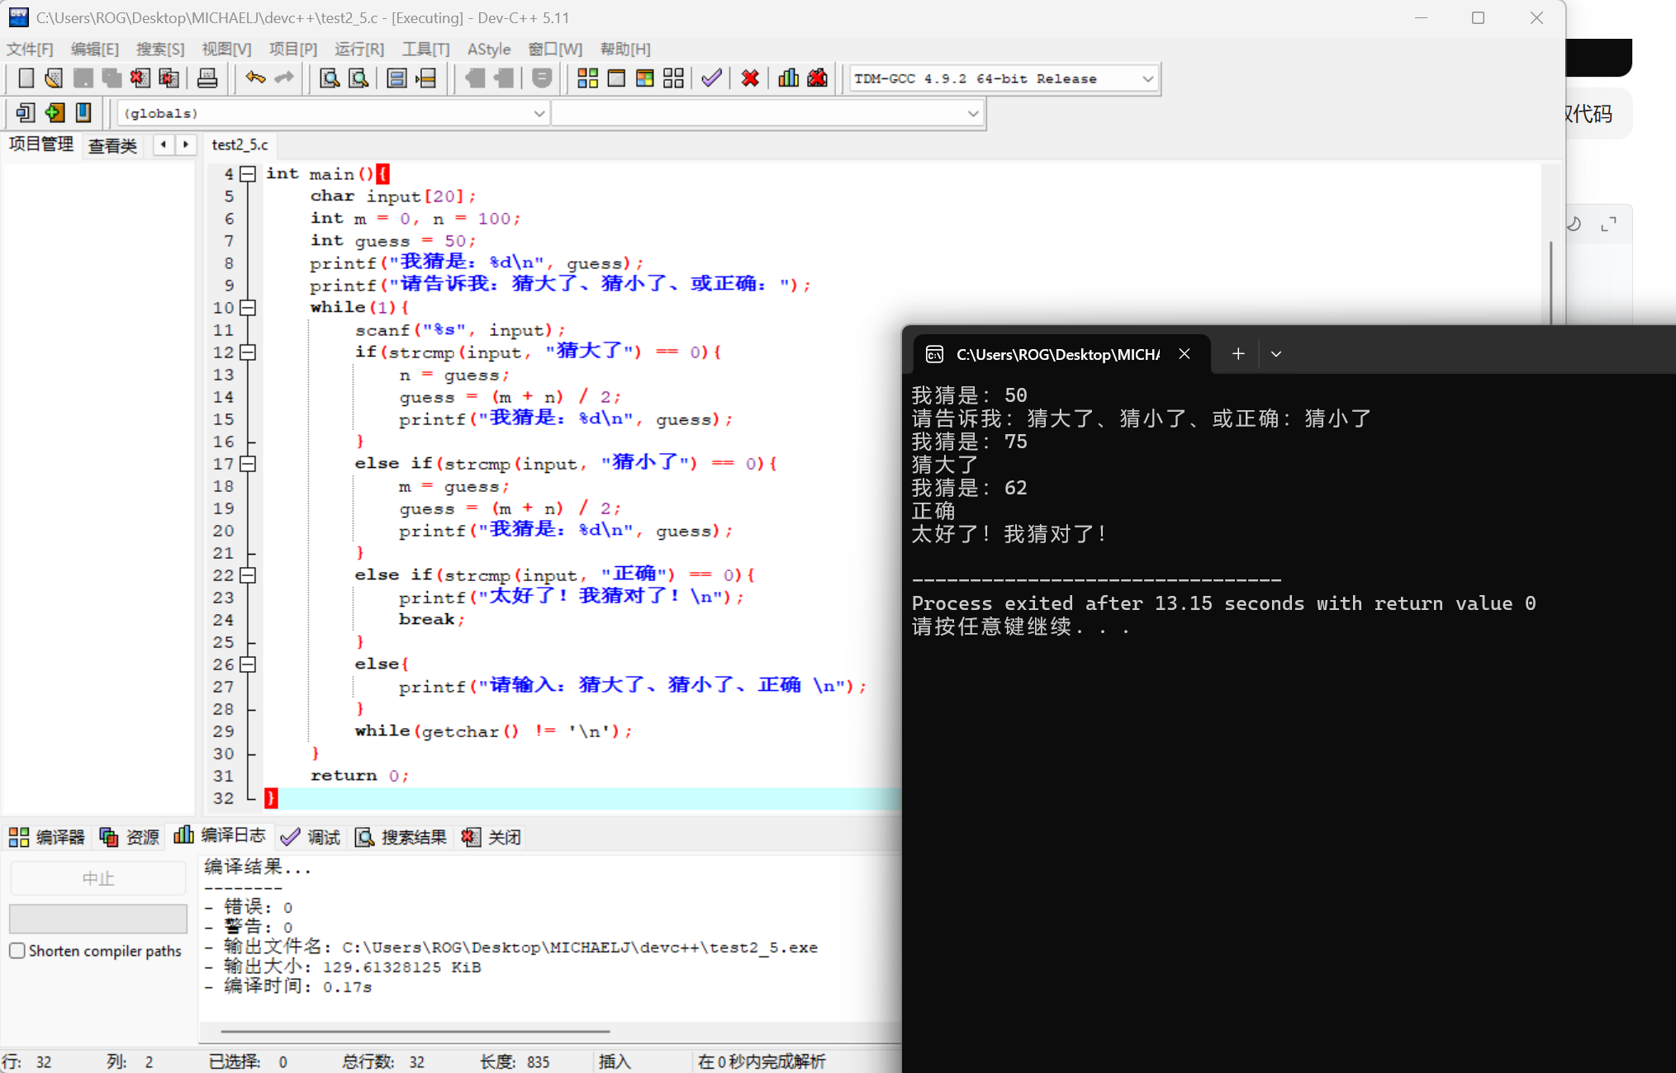Click the Undo arrow icon
This screenshot has width=1676, height=1073.
point(255,78)
